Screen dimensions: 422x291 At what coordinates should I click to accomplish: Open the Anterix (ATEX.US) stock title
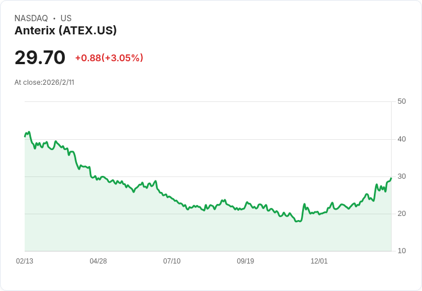point(65,30)
